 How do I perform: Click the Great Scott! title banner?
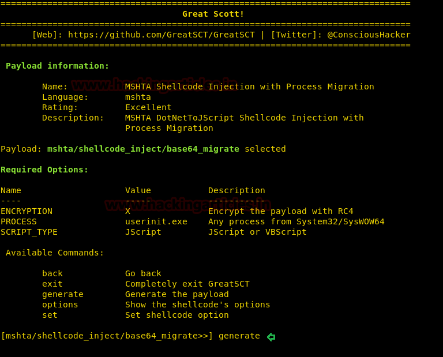tap(213, 14)
